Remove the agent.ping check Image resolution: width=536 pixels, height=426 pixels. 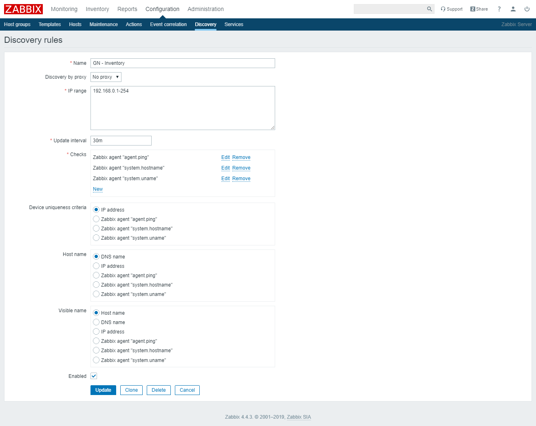241,157
